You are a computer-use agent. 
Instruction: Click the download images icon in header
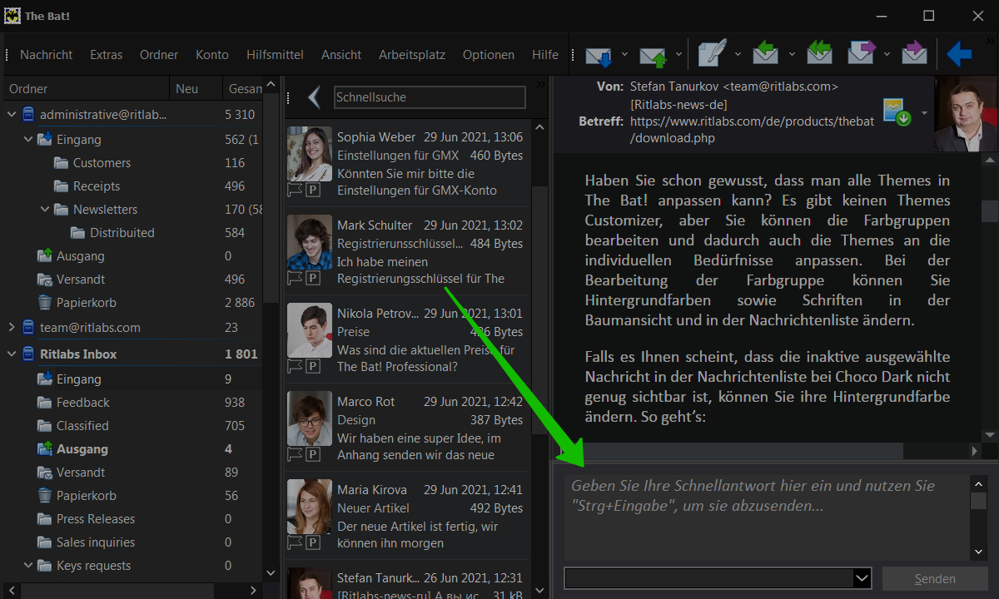tap(897, 113)
